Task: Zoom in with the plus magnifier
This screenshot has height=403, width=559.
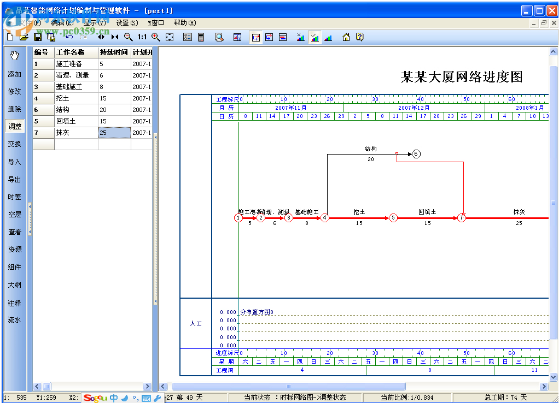Action: pos(155,37)
